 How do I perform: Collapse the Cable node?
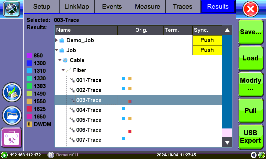point(60,60)
